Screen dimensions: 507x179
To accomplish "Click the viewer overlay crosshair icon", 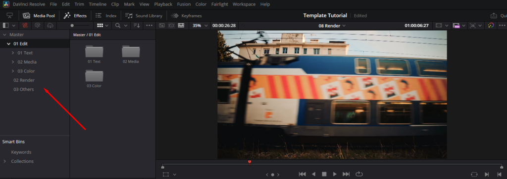I will (473, 25).
